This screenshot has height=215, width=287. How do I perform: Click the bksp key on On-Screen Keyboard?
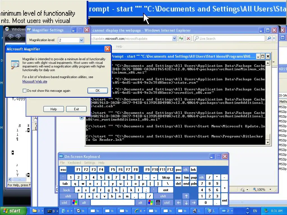point(166,177)
